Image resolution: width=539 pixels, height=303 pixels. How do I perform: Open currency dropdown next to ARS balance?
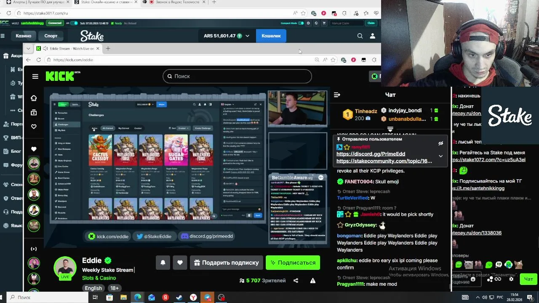(x=247, y=36)
